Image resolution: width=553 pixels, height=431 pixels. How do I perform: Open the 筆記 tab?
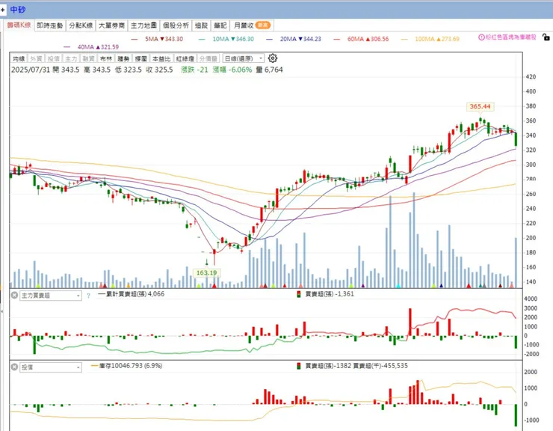click(x=220, y=25)
